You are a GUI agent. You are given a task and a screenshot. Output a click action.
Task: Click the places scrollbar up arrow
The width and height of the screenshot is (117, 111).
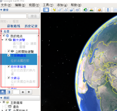pos(38,36)
